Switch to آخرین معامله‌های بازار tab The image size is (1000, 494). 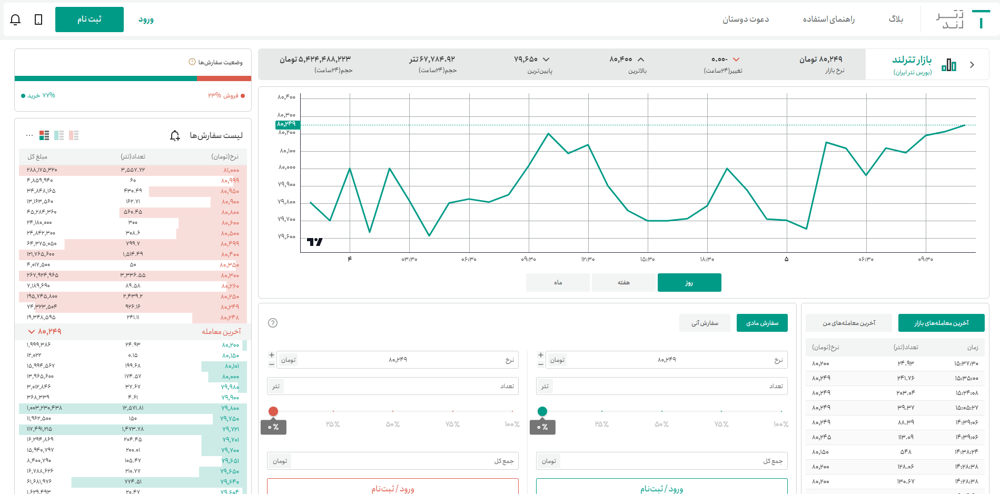click(942, 323)
